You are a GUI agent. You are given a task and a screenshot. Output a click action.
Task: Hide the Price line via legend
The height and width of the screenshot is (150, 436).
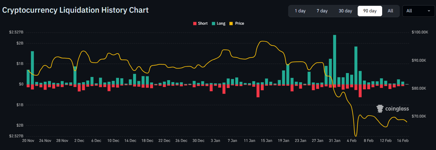coord(237,23)
